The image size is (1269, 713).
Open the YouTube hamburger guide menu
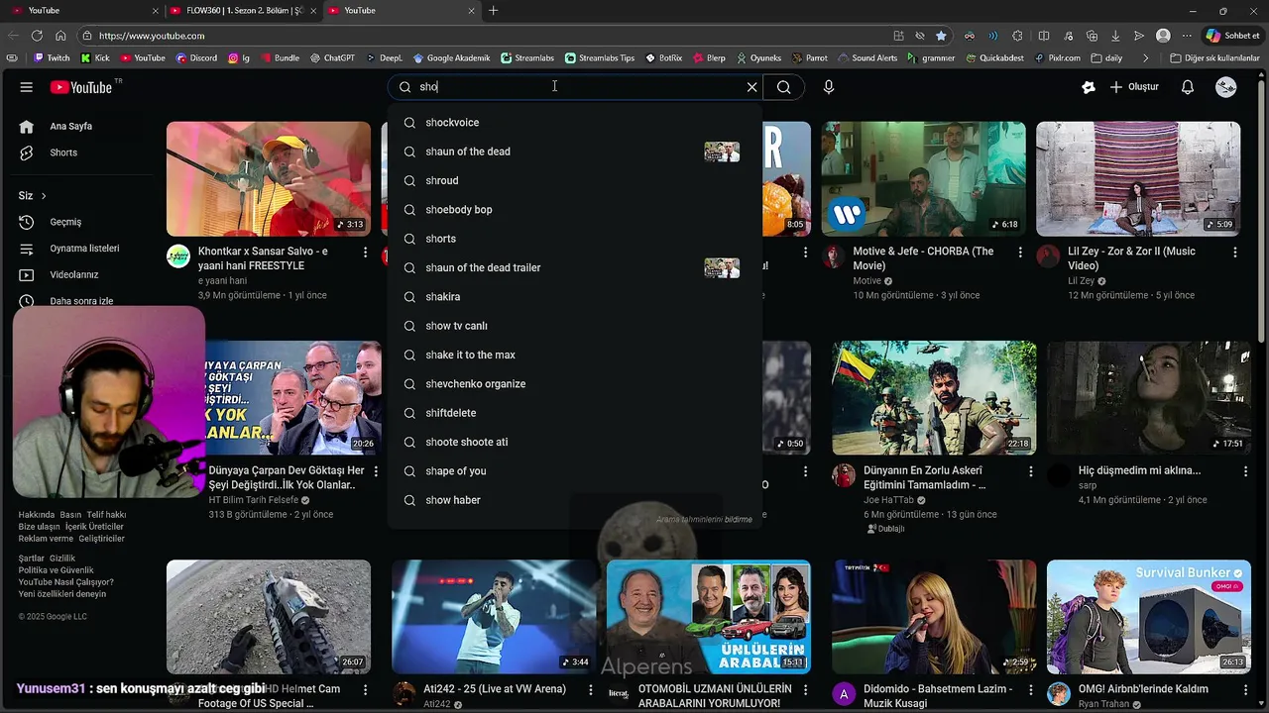point(26,87)
